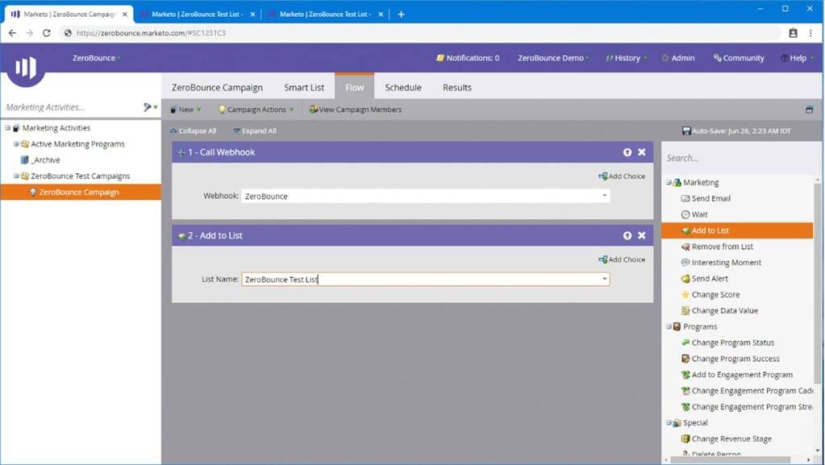This screenshot has width=825, height=465.
Task: Click Change Engagement Program Cadence icon
Action: 685,391
